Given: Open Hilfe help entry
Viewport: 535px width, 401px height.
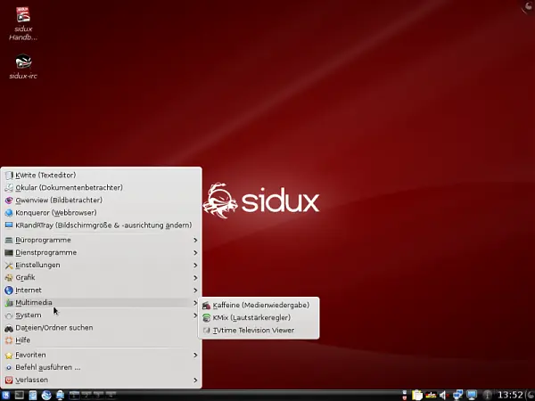Looking at the screenshot, I should click(x=101, y=340).
